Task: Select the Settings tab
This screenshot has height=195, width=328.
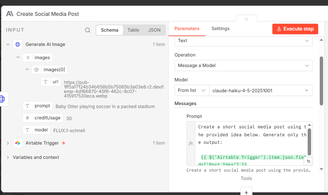Action: click(220, 29)
